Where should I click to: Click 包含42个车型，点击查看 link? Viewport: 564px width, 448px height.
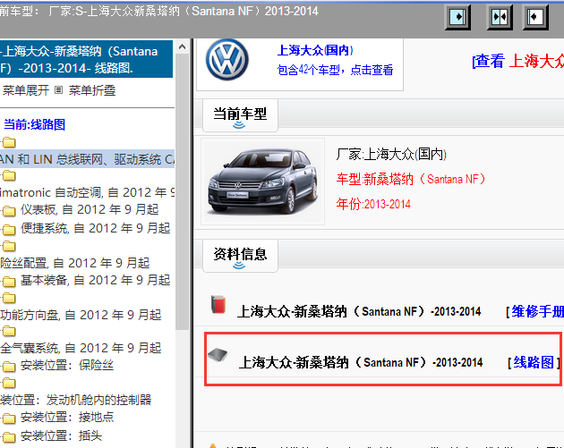pos(335,70)
